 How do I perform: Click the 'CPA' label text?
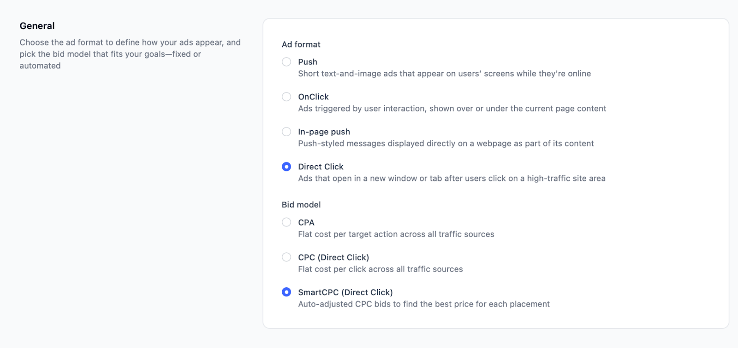point(306,222)
